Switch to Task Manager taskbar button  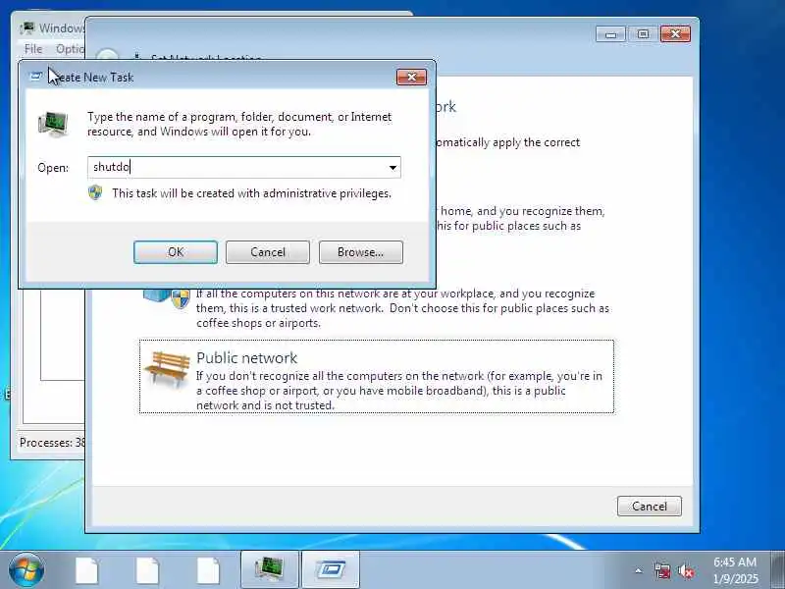[x=269, y=569]
